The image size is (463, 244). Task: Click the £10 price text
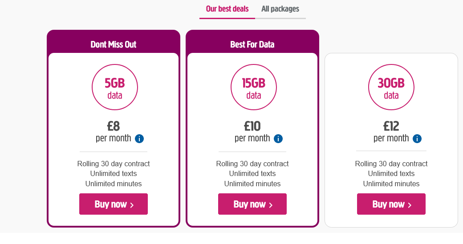252,126
